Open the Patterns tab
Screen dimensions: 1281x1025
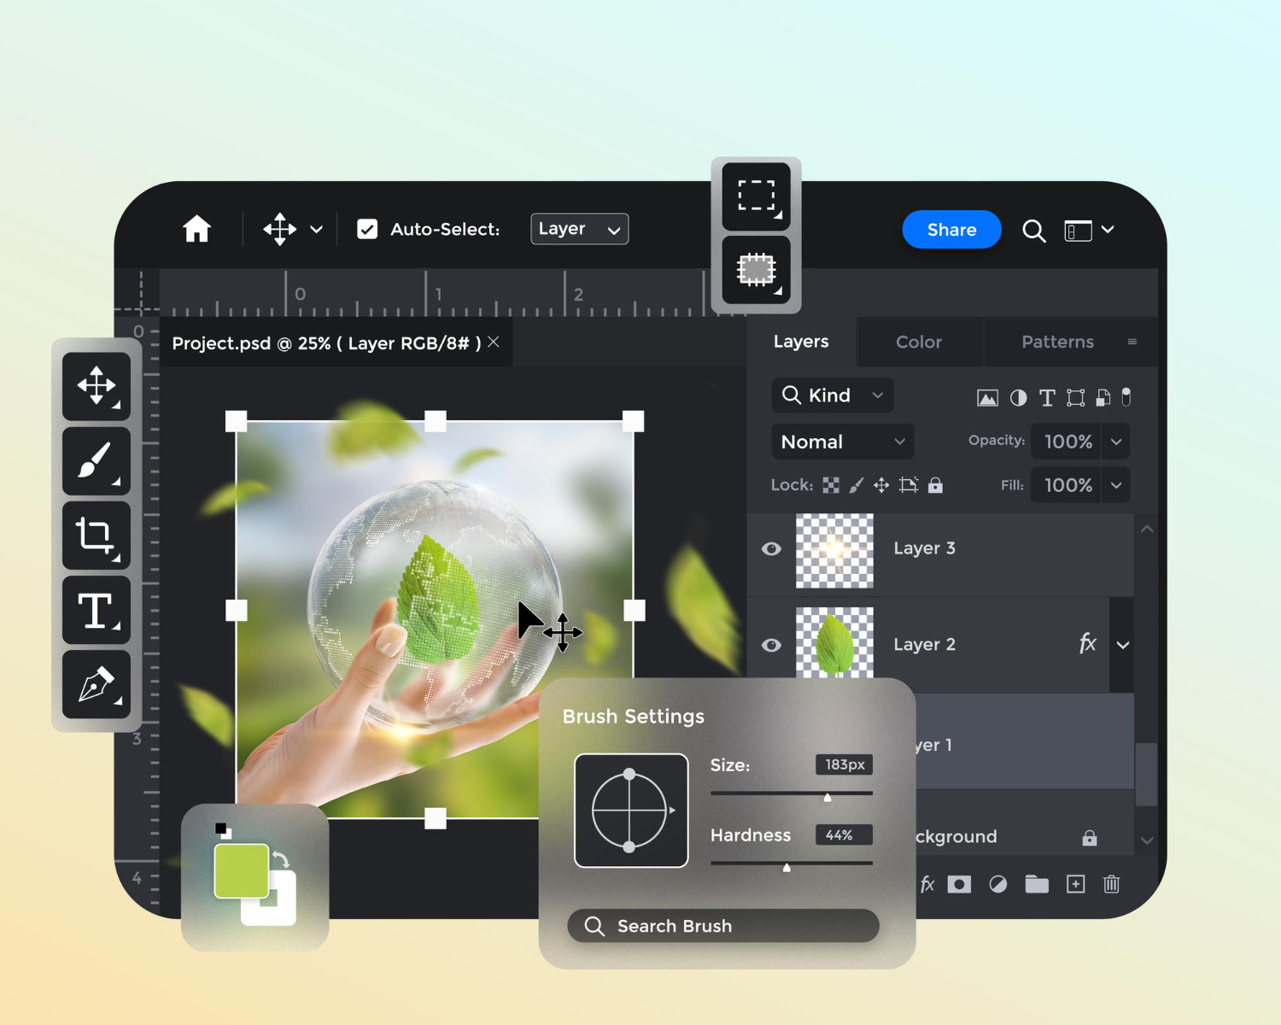coord(1057,342)
